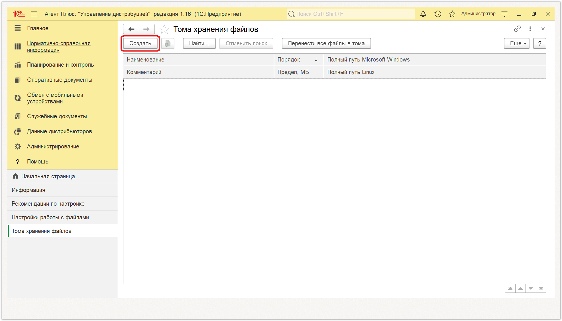Open Данные дистрибьюторов section
This screenshot has height=321, width=562.
click(59, 131)
